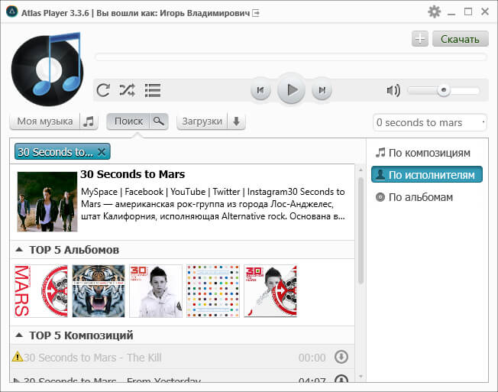Toggle shuffle playback mode
The image size is (498, 392).
[x=127, y=90]
